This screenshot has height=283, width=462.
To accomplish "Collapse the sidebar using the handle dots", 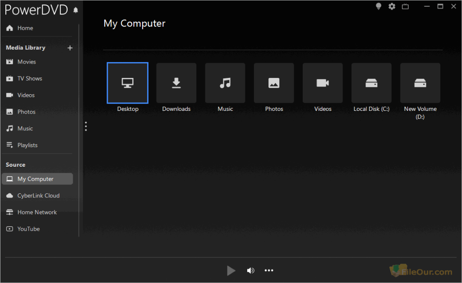I will (x=86, y=126).
